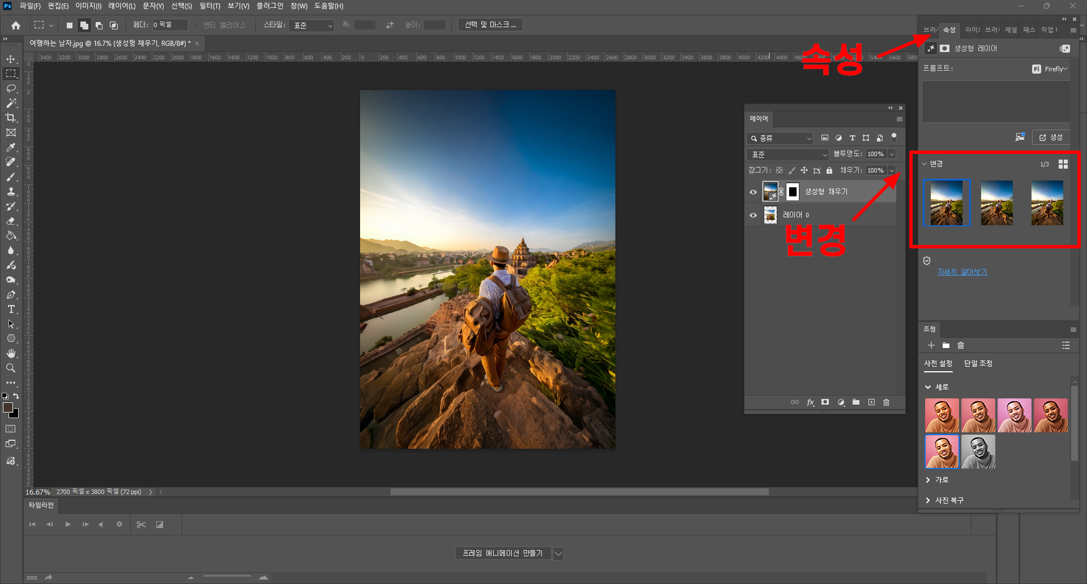Image resolution: width=1087 pixels, height=584 pixels.
Task: Open the layer blend mode 표준 dropdown
Action: [x=788, y=154]
